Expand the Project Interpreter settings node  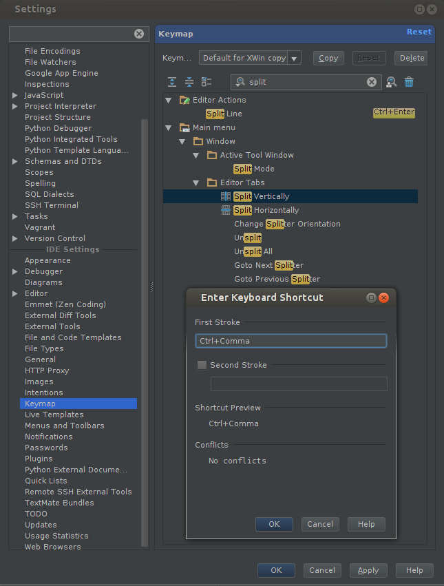coord(15,106)
